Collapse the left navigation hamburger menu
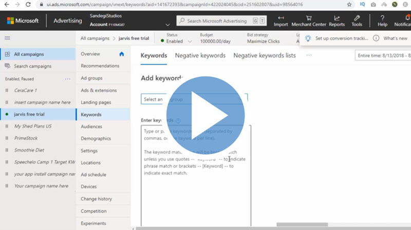The height and width of the screenshot is (230, 411). [x=7, y=38]
